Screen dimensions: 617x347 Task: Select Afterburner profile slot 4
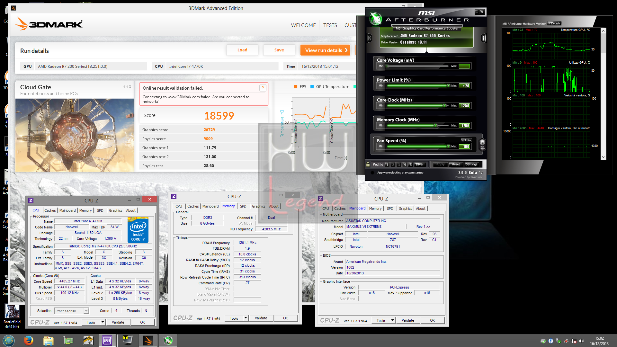(405, 165)
